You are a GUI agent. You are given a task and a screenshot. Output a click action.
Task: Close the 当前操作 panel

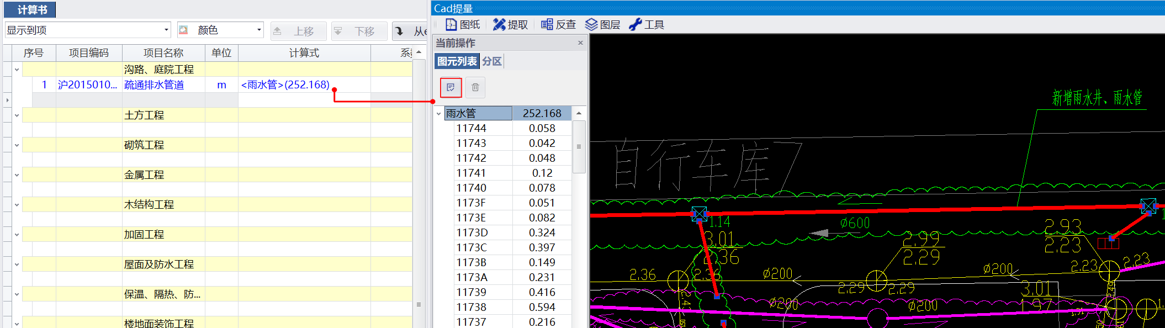tap(580, 43)
